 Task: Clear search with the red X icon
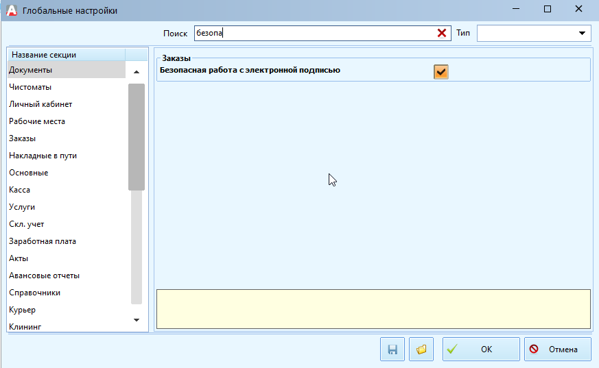point(442,33)
